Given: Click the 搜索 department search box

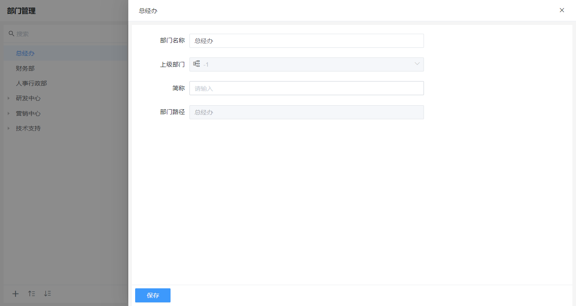Looking at the screenshot, I should click(68, 34).
